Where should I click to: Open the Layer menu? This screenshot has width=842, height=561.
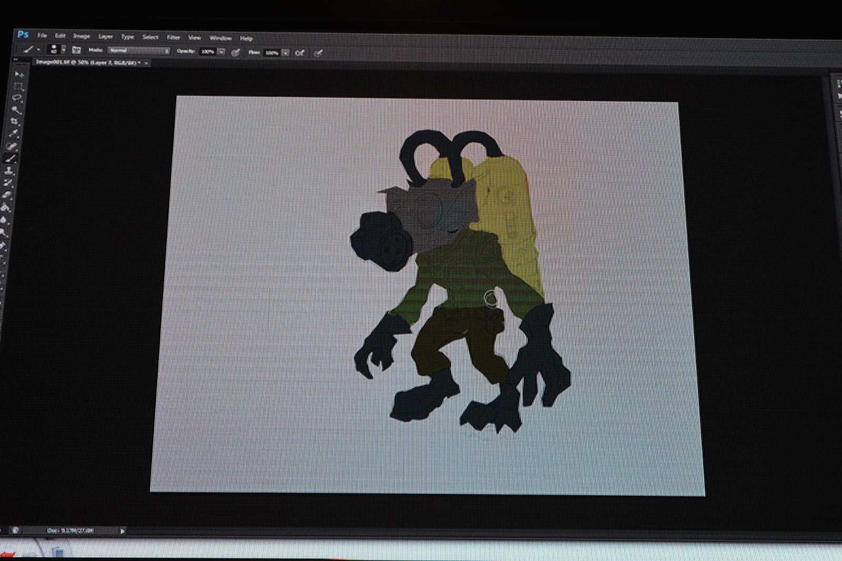pos(106,36)
